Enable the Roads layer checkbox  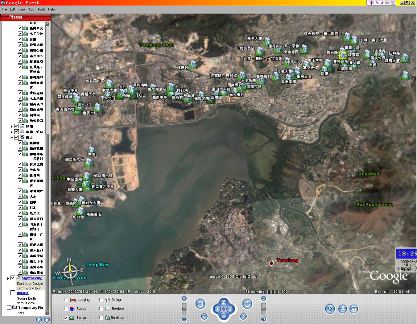coord(66,309)
